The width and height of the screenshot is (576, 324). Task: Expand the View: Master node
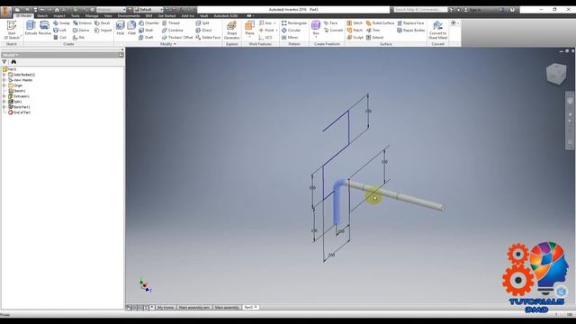pyautogui.click(x=4, y=80)
